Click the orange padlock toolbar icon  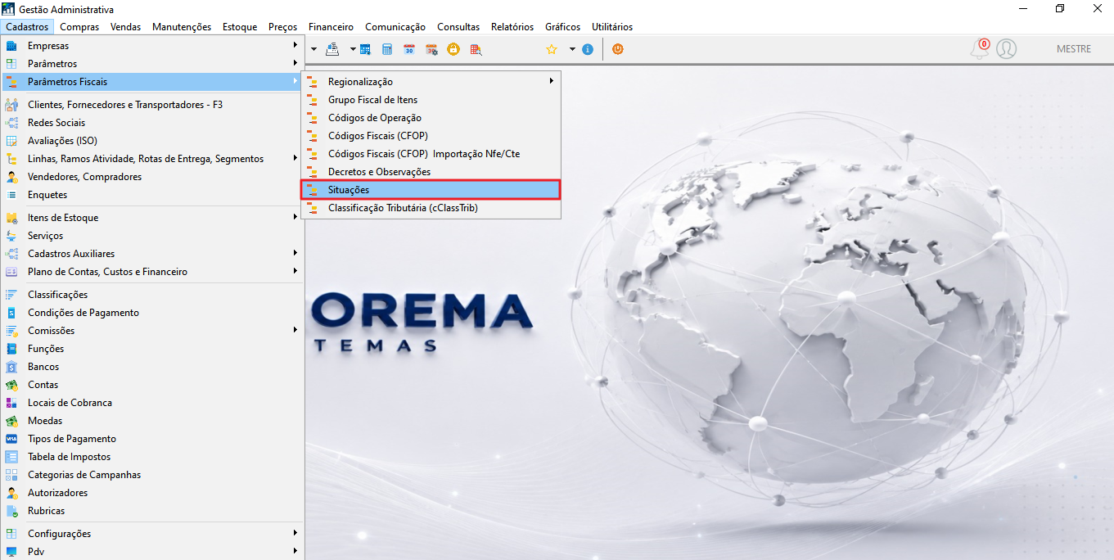(x=453, y=49)
